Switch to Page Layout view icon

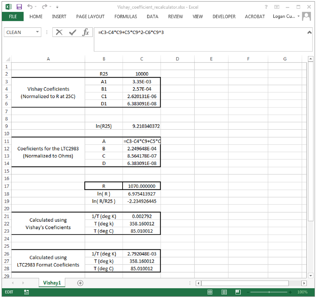[224, 292]
